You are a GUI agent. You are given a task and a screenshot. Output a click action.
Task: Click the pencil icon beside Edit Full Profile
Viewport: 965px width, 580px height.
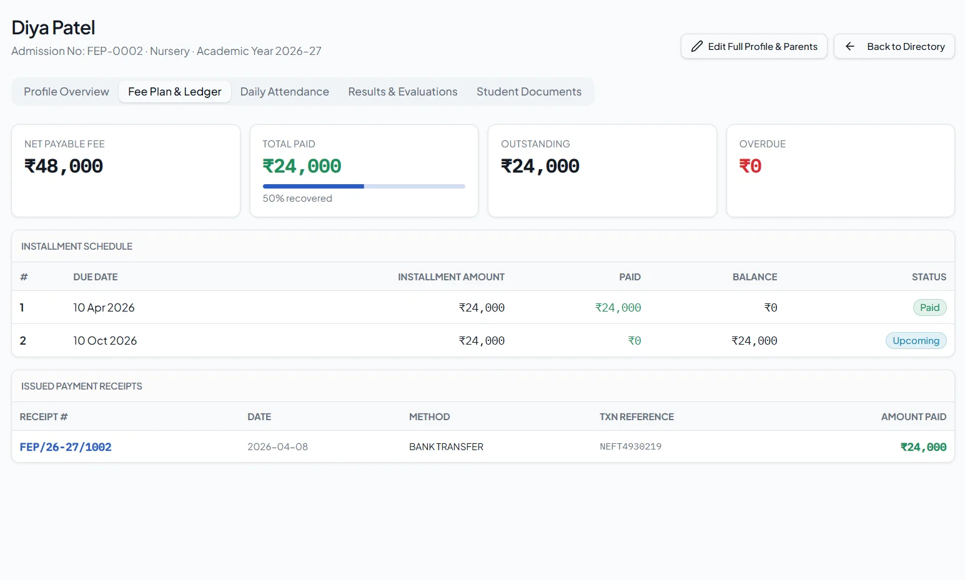click(697, 46)
